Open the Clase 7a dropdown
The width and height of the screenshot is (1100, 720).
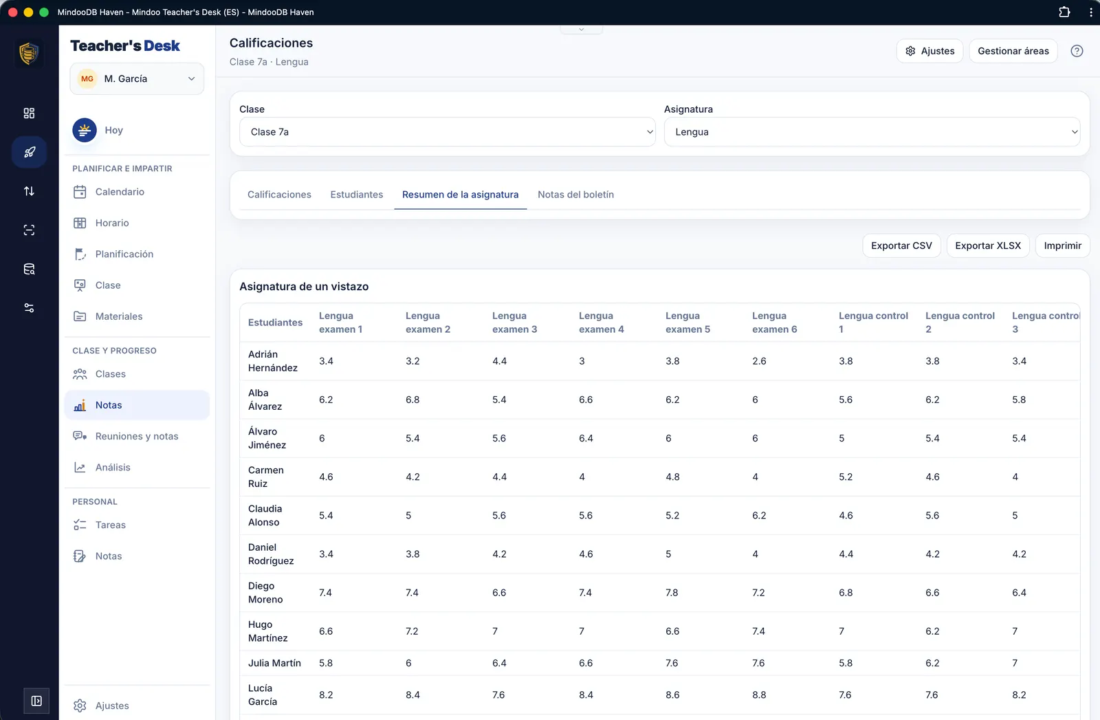pos(448,132)
